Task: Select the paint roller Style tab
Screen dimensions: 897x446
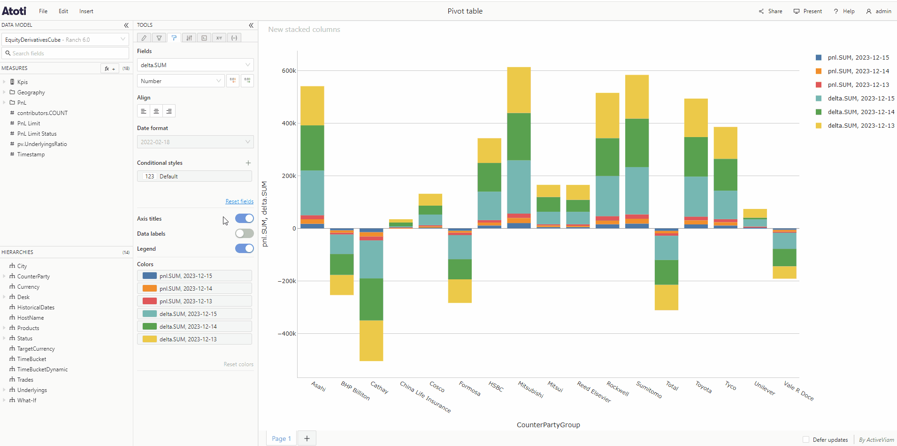Action: coord(174,38)
